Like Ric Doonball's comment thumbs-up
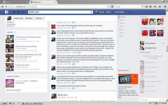Image resolution: width=168 pixels, height=105 pixels. pyautogui.click(x=73, y=88)
